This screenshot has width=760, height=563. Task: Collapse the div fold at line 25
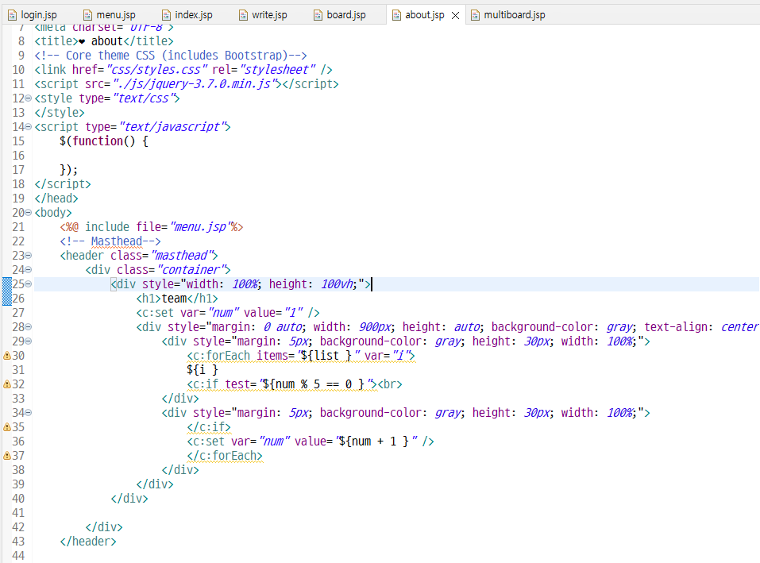(x=28, y=284)
